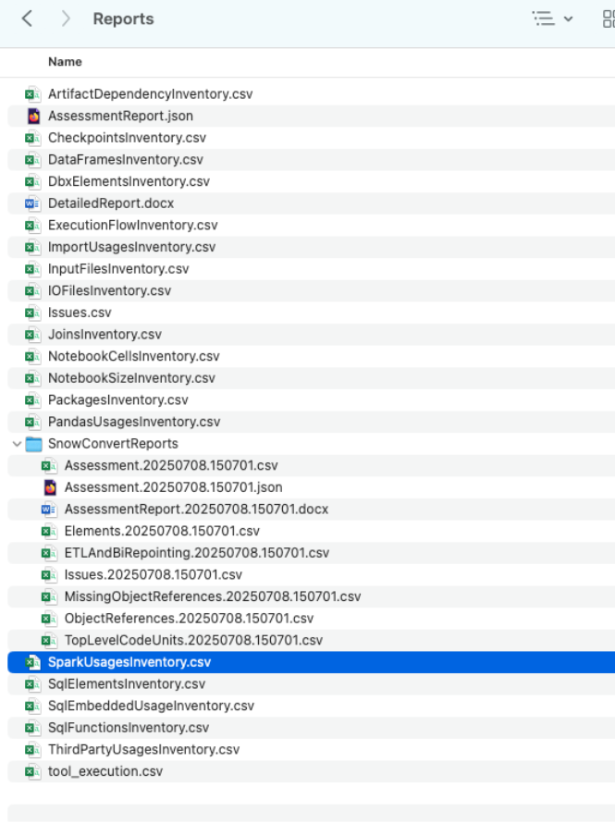Viewport: 615px width, 823px height.
Task: Select ExecutionFlowInventory.csv file name
Action: pos(133,226)
